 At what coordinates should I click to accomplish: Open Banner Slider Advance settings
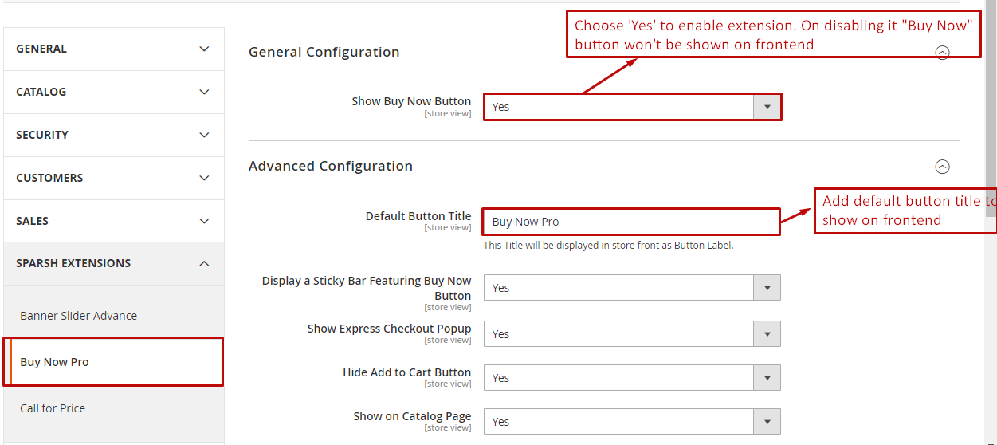click(78, 316)
